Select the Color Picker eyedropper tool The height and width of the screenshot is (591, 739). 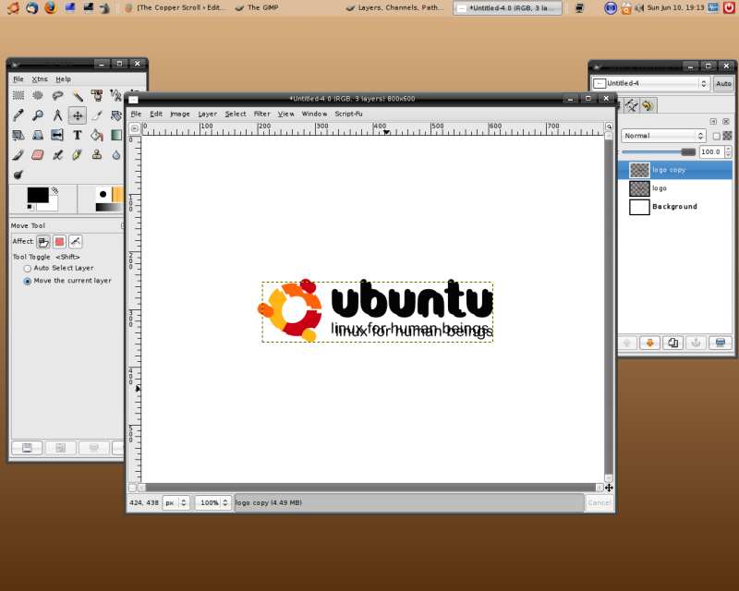18,115
